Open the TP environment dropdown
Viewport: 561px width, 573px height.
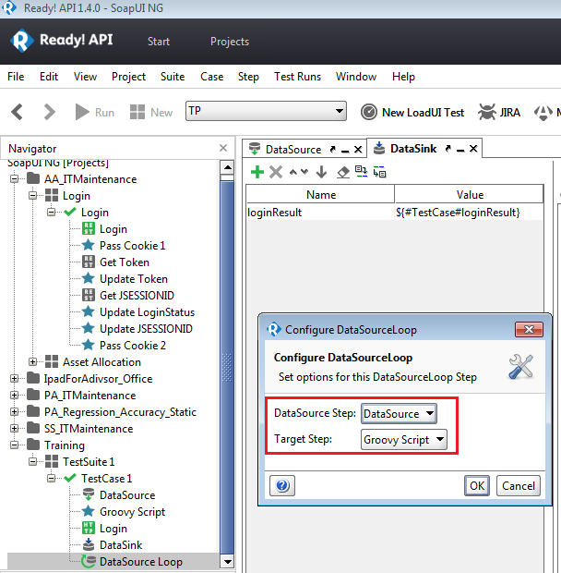266,111
